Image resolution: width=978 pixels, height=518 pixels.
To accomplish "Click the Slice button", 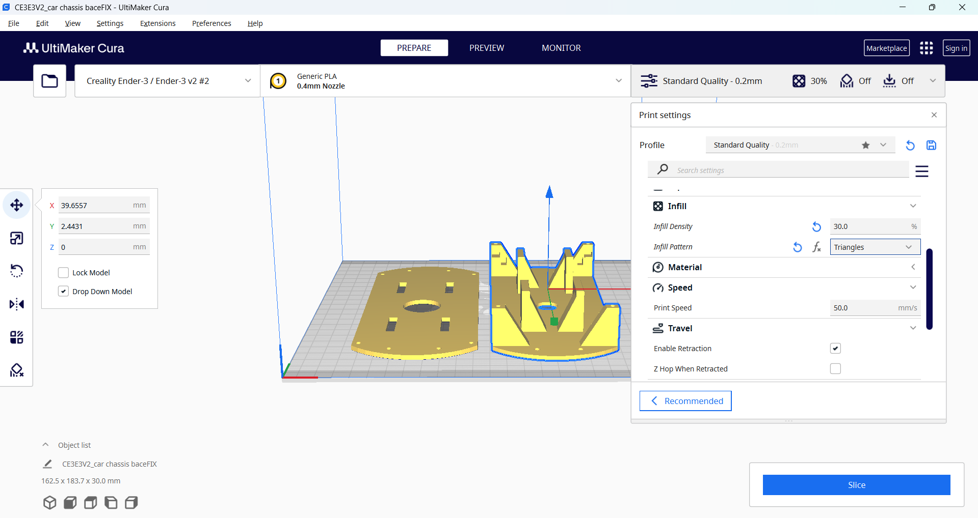I will 856,485.
